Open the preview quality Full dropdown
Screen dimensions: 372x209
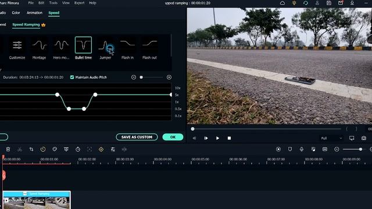click(331, 138)
